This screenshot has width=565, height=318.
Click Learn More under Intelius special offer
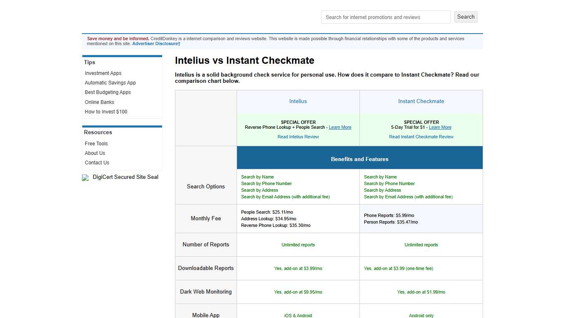340,127
